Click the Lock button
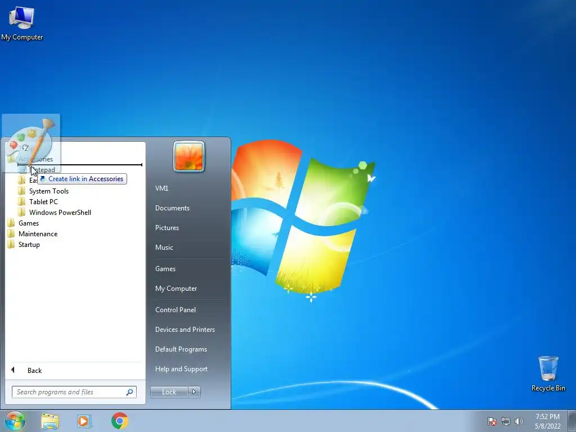Screen dimensions: 576x432 pos(169,392)
